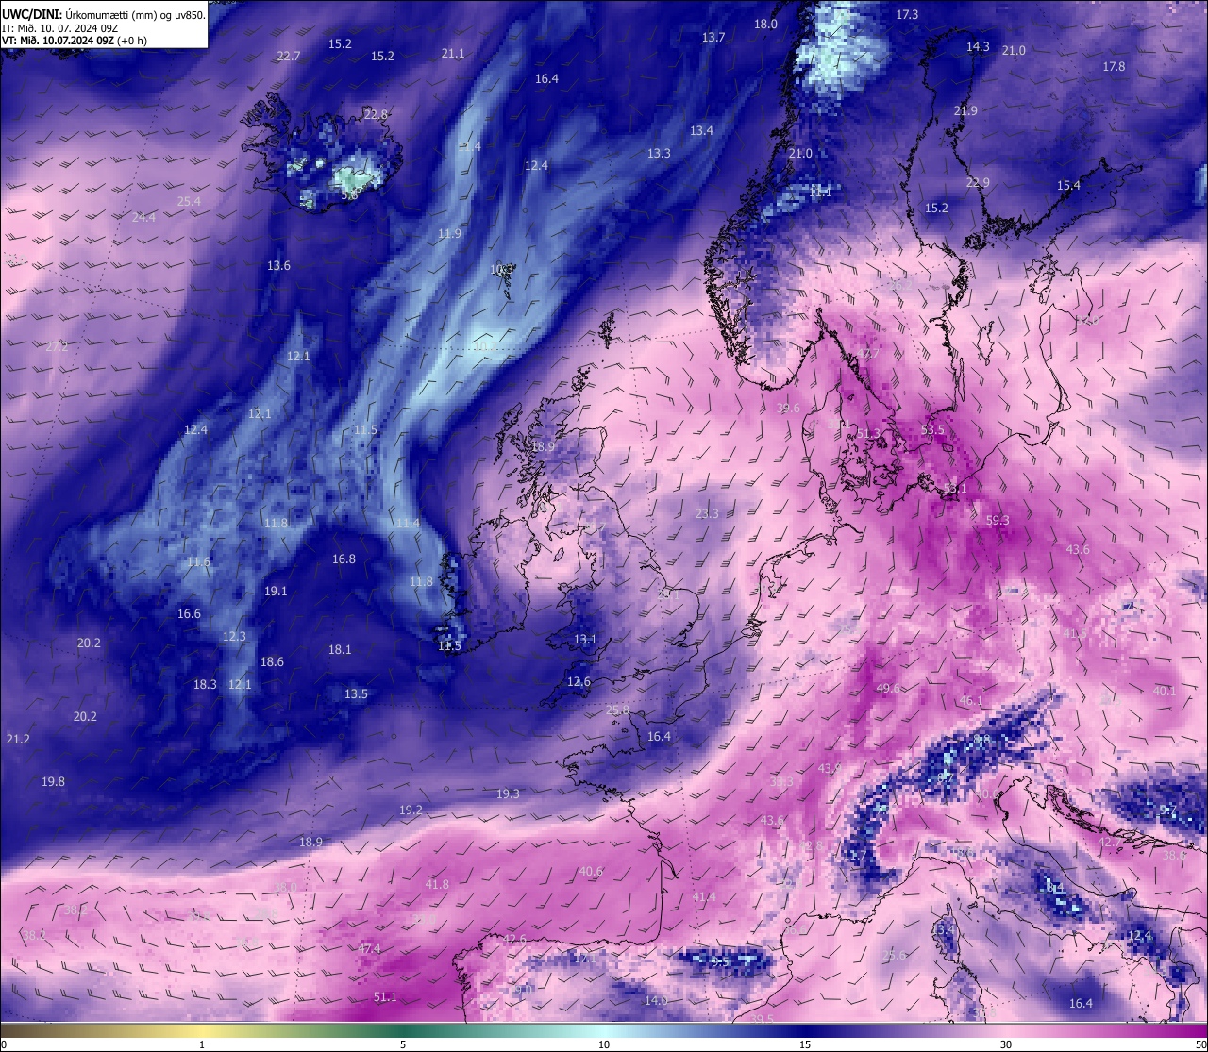Select the 22.8 value over Iceland
Image resolution: width=1208 pixels, height=1052 pixels.
pyautogui.click(x=376, y=115)
